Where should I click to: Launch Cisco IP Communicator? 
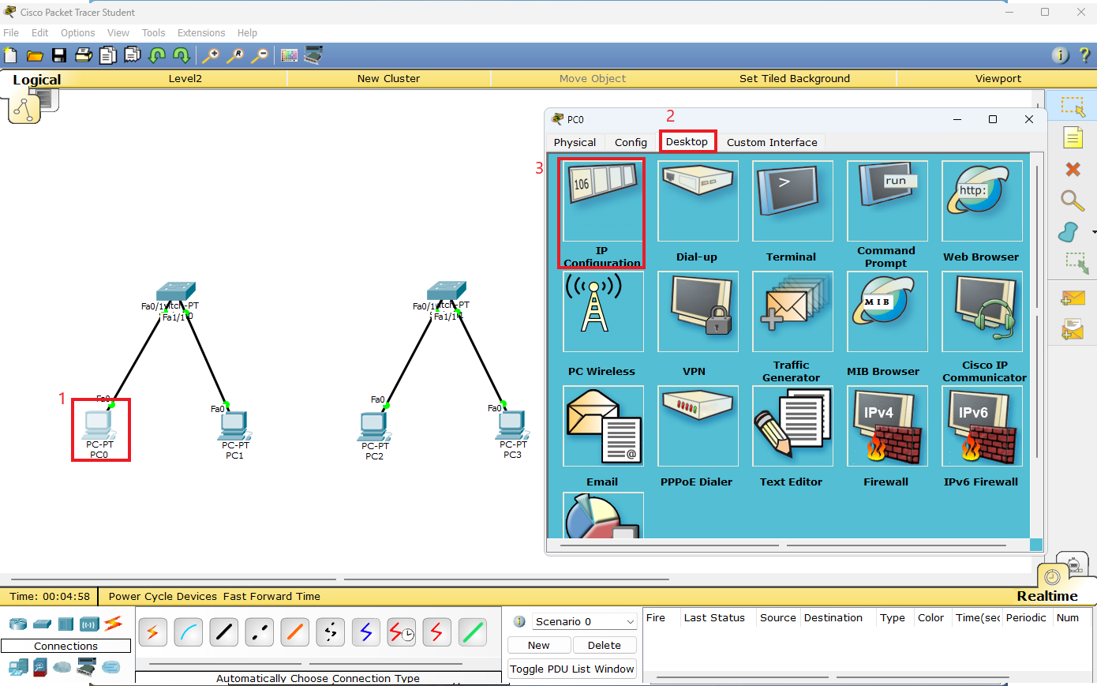(x=982, y=312)
